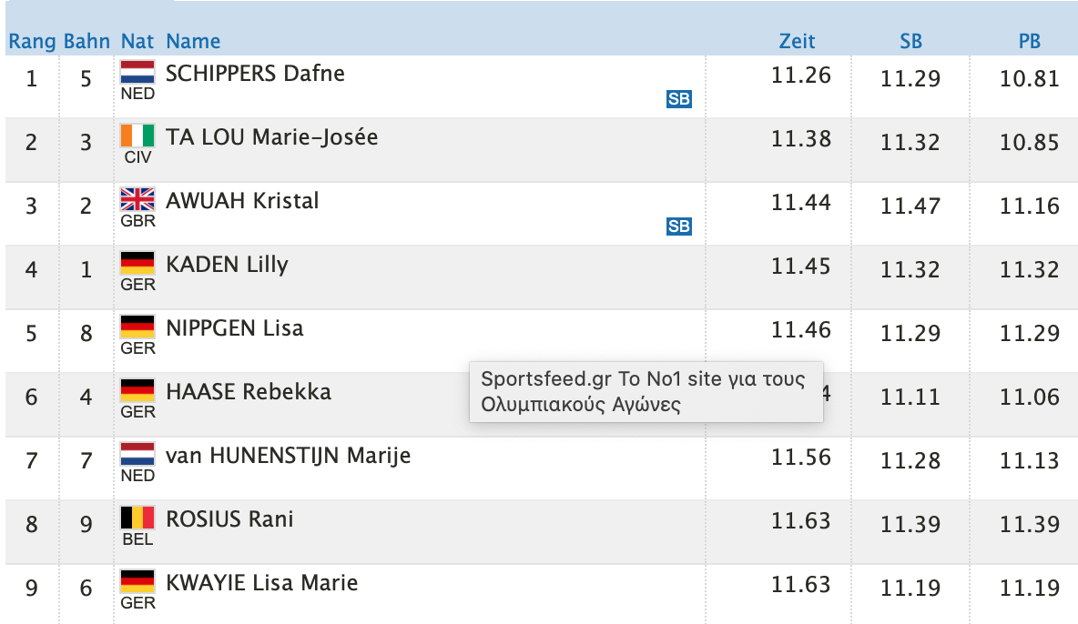The width and height of the screenshot is (1078, 624).
Task: Click the PB column header
Action: [1029, 41]
